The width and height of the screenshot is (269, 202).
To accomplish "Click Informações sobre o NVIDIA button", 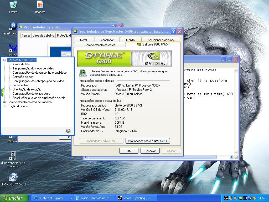I will pyautogui.click(x=148, y=141).
